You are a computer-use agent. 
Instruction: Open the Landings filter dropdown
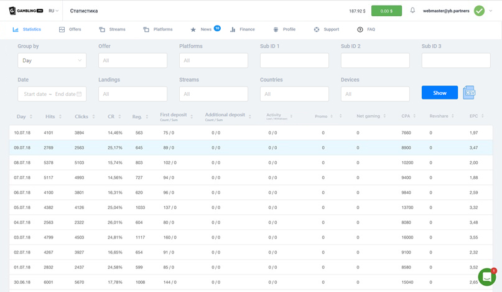[132, 94]
